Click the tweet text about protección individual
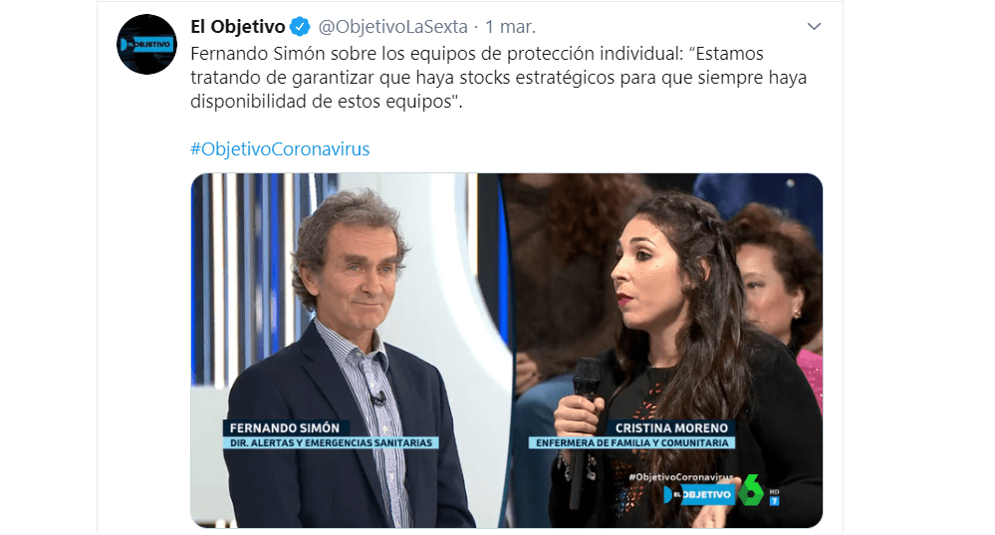Screen dimensions: 995x535 point(498,78)
